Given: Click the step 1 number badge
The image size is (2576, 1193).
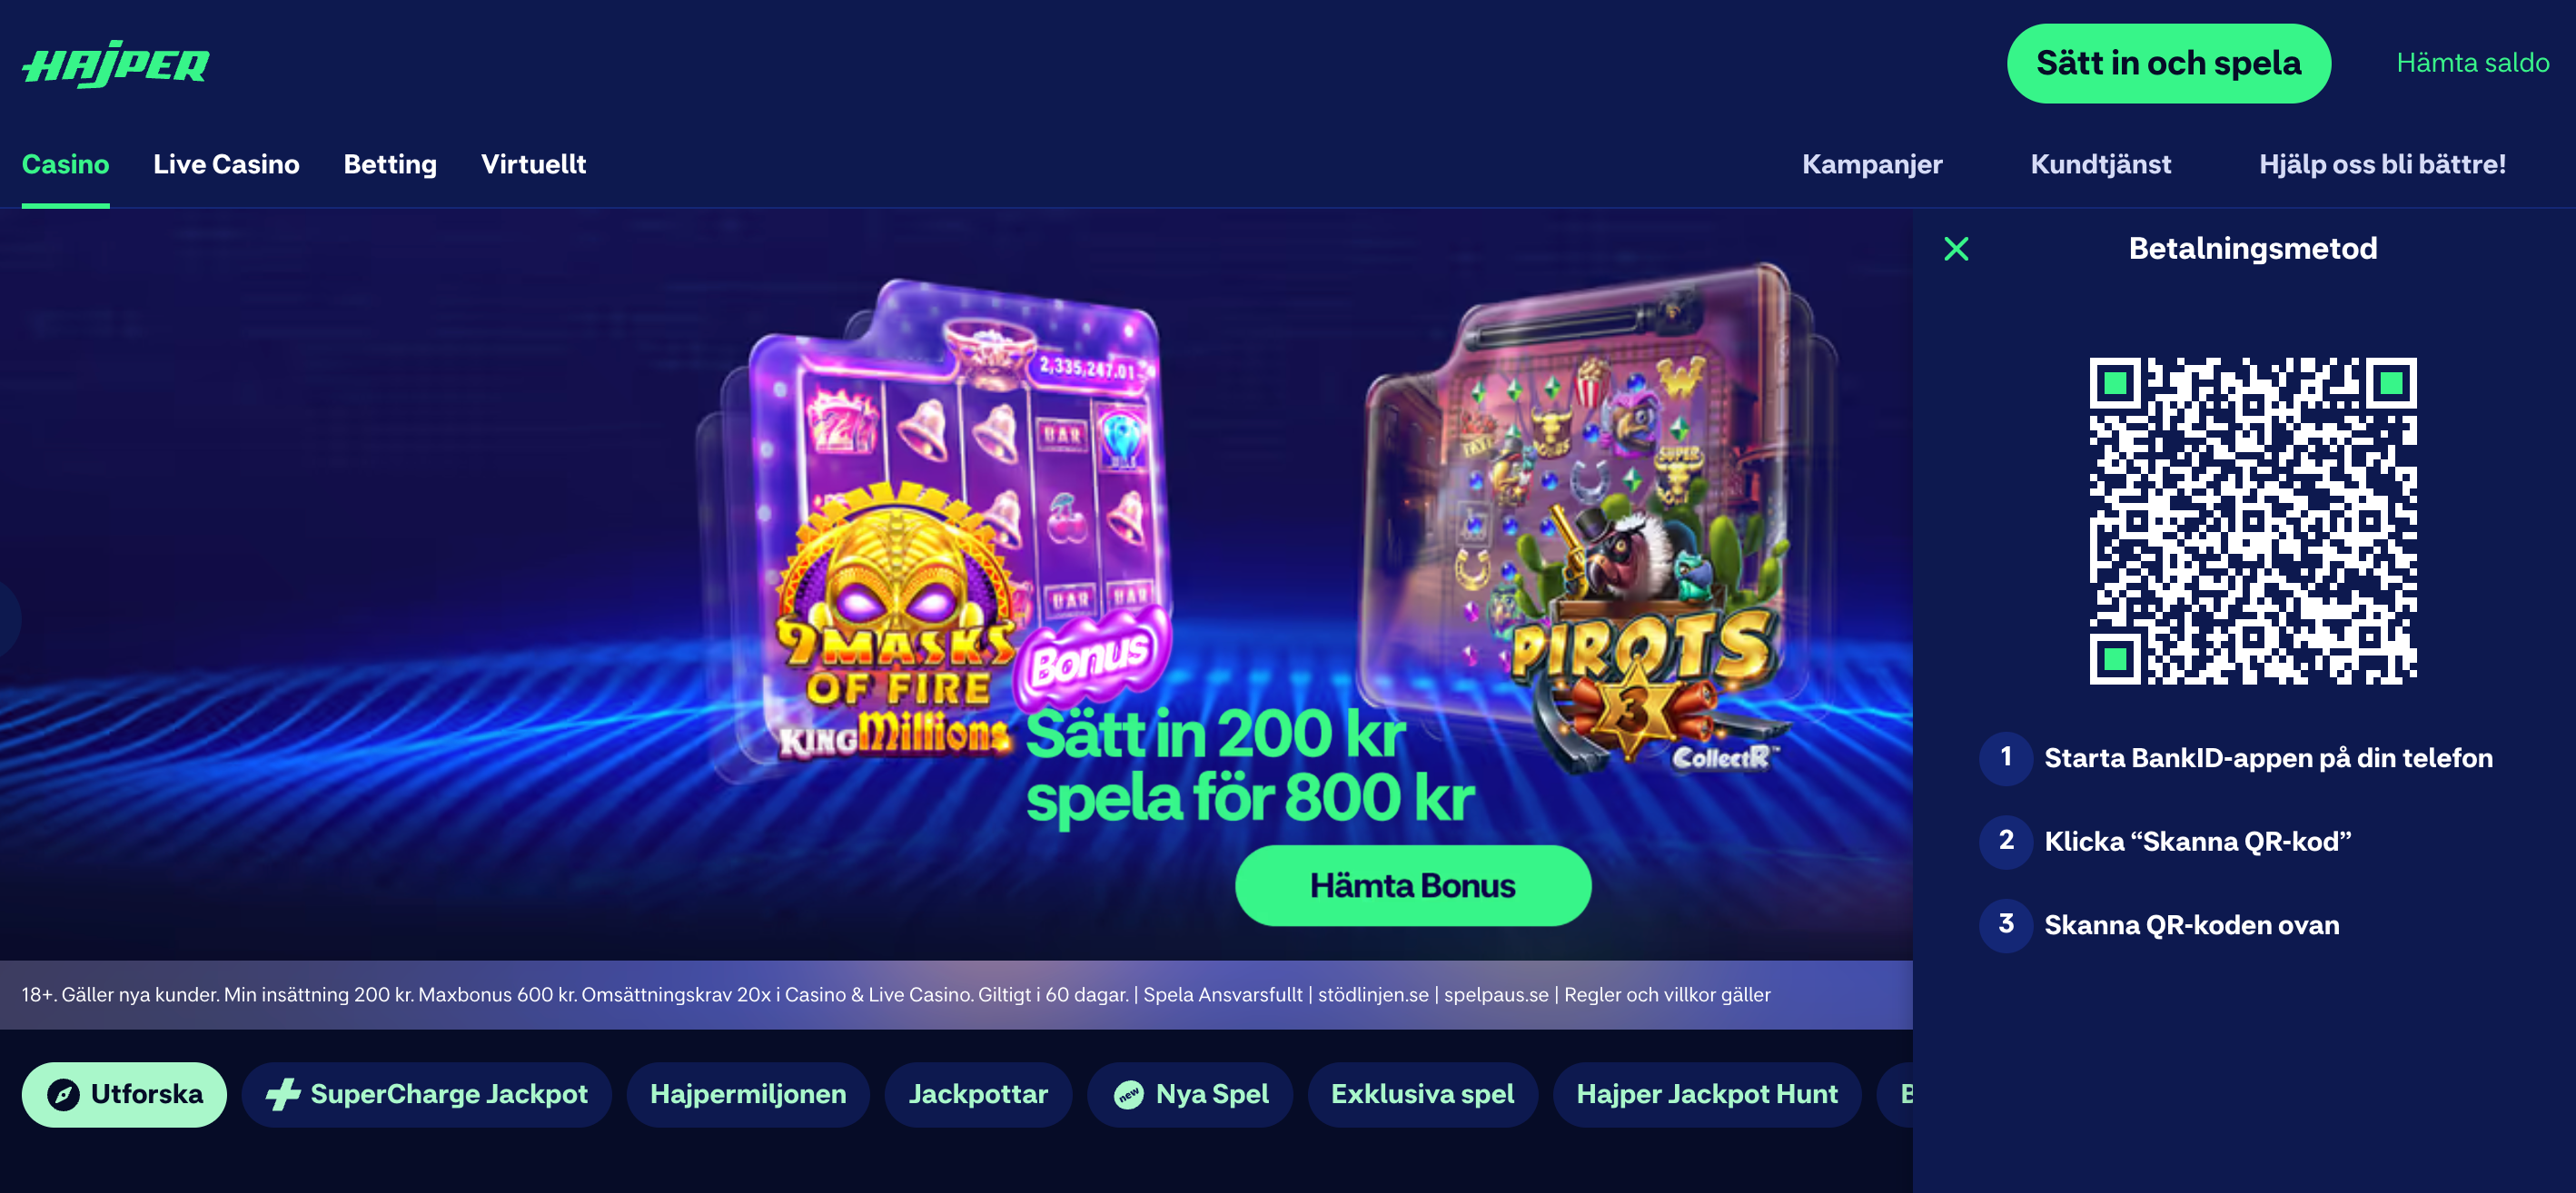Looking at the screenshot, I should 2005,757.
